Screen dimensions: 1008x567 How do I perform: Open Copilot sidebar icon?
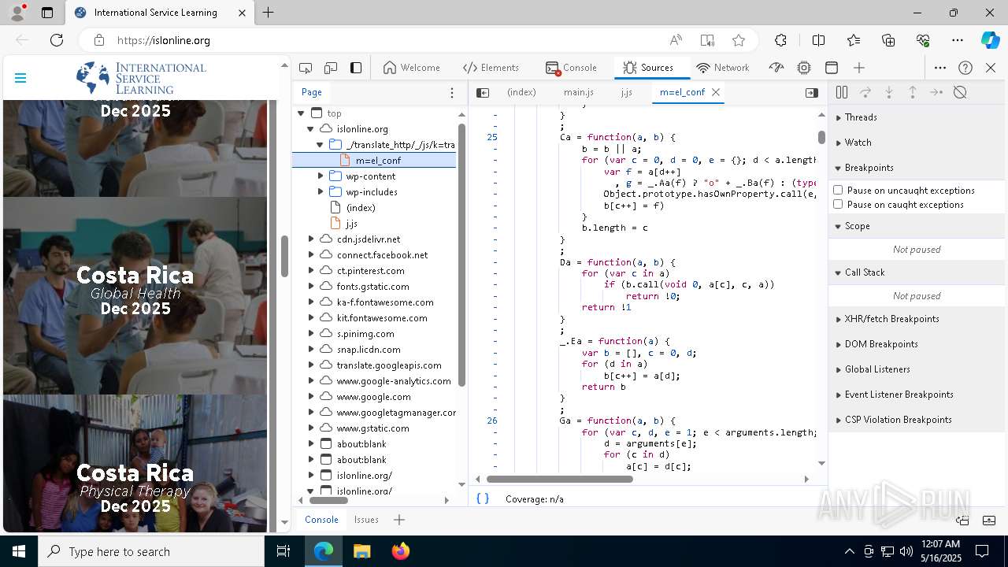click(x=990, y=40)
